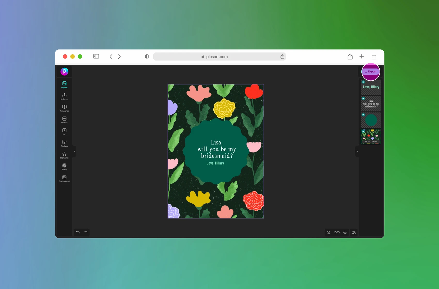Undo the last edit
439x289 pixels.
pyautogui.click(x=78, y=232)
